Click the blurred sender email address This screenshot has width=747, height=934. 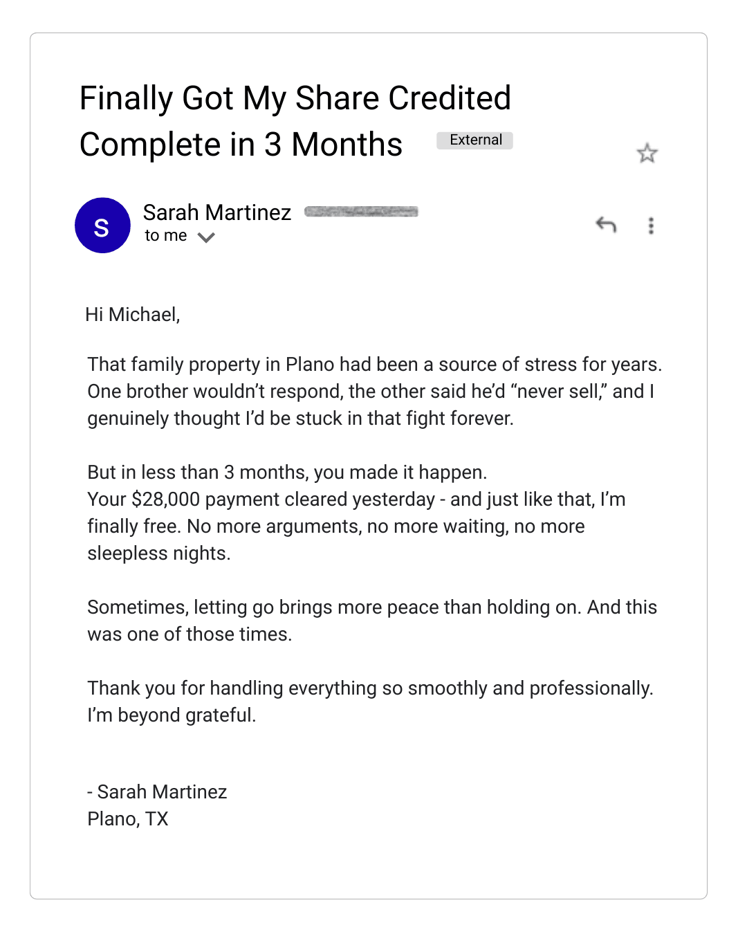(x=361, y=212)
